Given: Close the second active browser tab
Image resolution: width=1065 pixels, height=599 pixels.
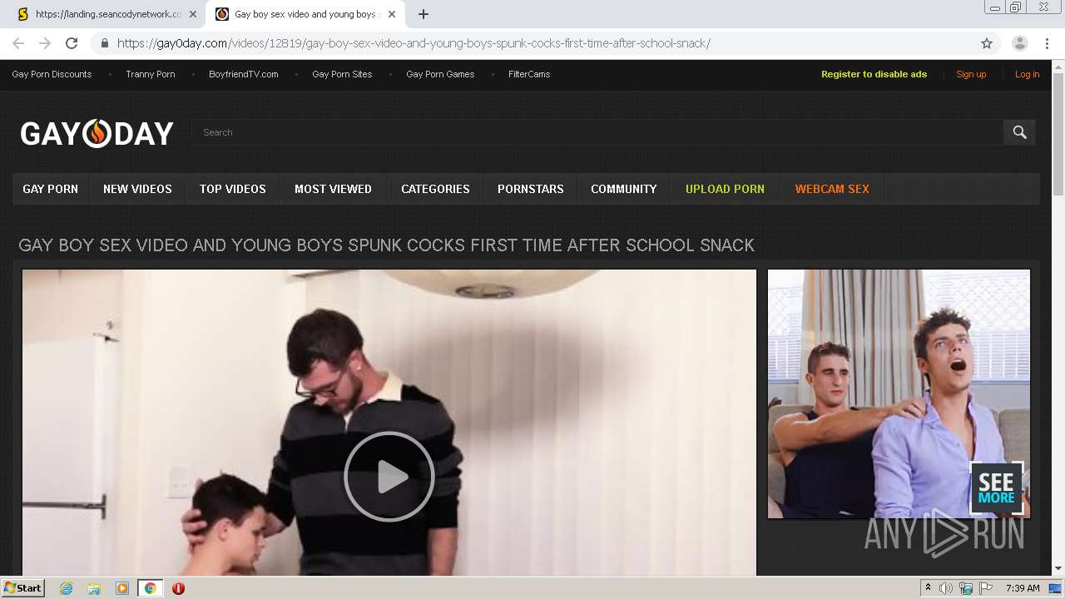Looking at the screenshot, I should click(391, 14).
